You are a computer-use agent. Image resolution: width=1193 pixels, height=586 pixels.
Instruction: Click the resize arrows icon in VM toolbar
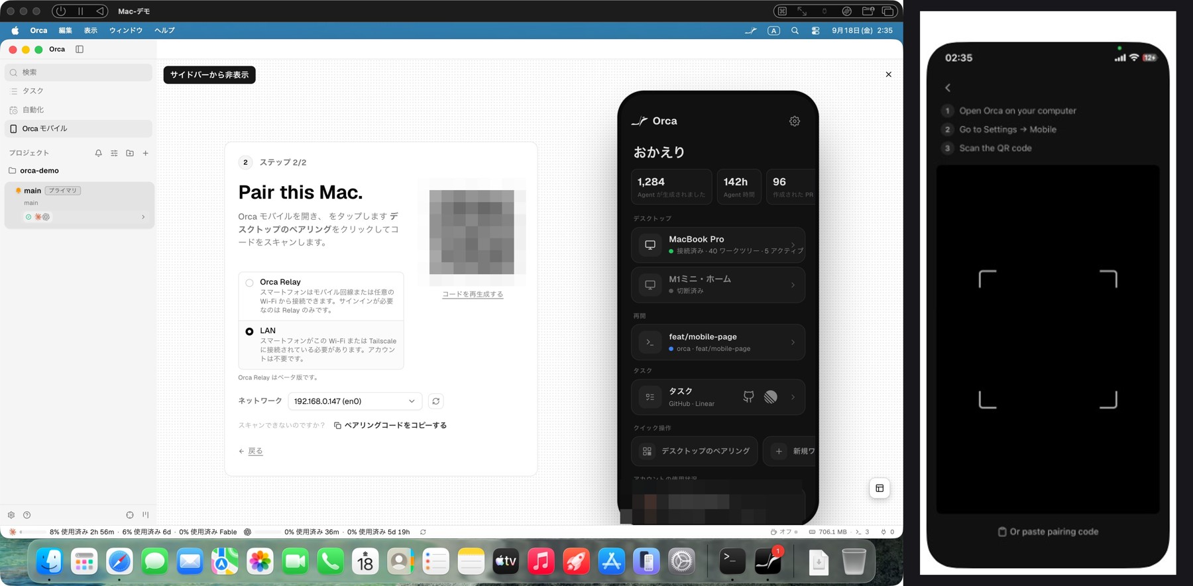pyautogui.click(x=802, y=11)
